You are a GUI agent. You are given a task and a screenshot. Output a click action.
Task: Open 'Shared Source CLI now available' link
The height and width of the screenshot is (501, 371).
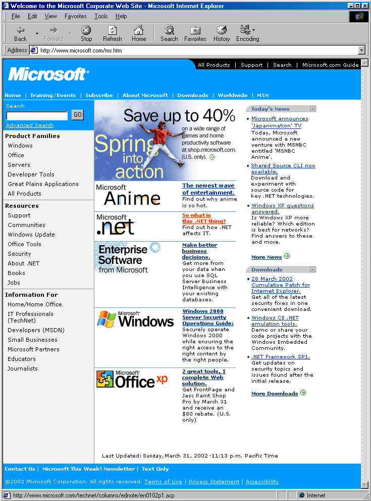283,168
